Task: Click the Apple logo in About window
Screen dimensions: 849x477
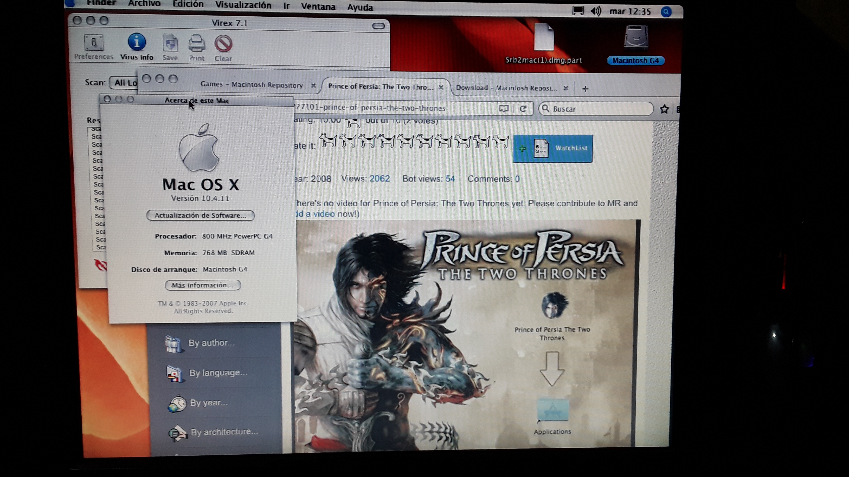Action: click(199, 148)
